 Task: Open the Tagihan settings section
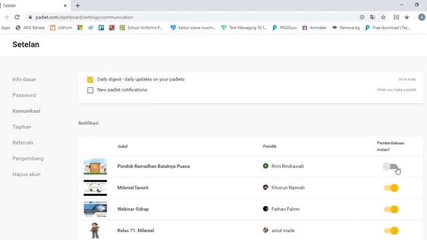[x=21, y=127]
